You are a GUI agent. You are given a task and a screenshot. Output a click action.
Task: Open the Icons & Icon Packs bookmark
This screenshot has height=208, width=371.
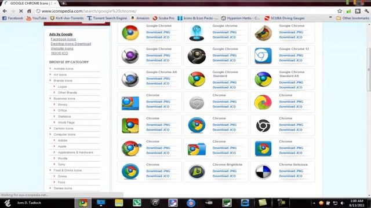198,18
